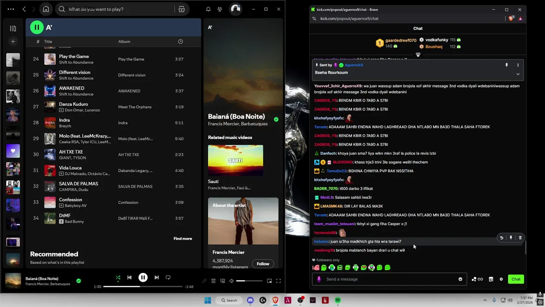Unpin the pinned message pin icon

[507, 65]
